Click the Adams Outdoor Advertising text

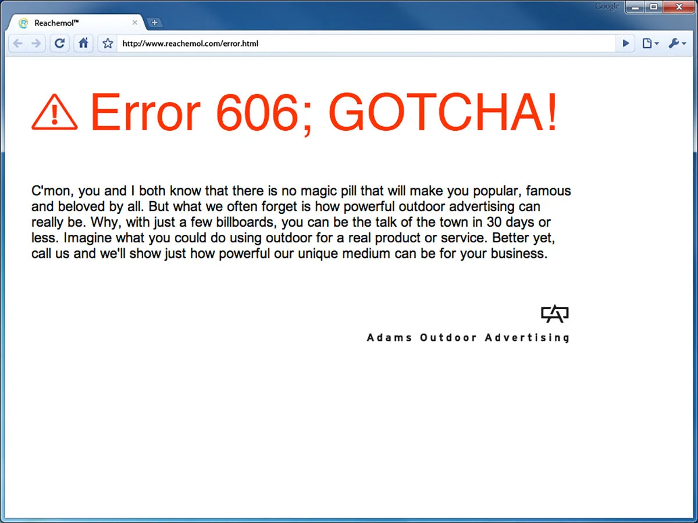pyautogui.click(x=467, y=338)
